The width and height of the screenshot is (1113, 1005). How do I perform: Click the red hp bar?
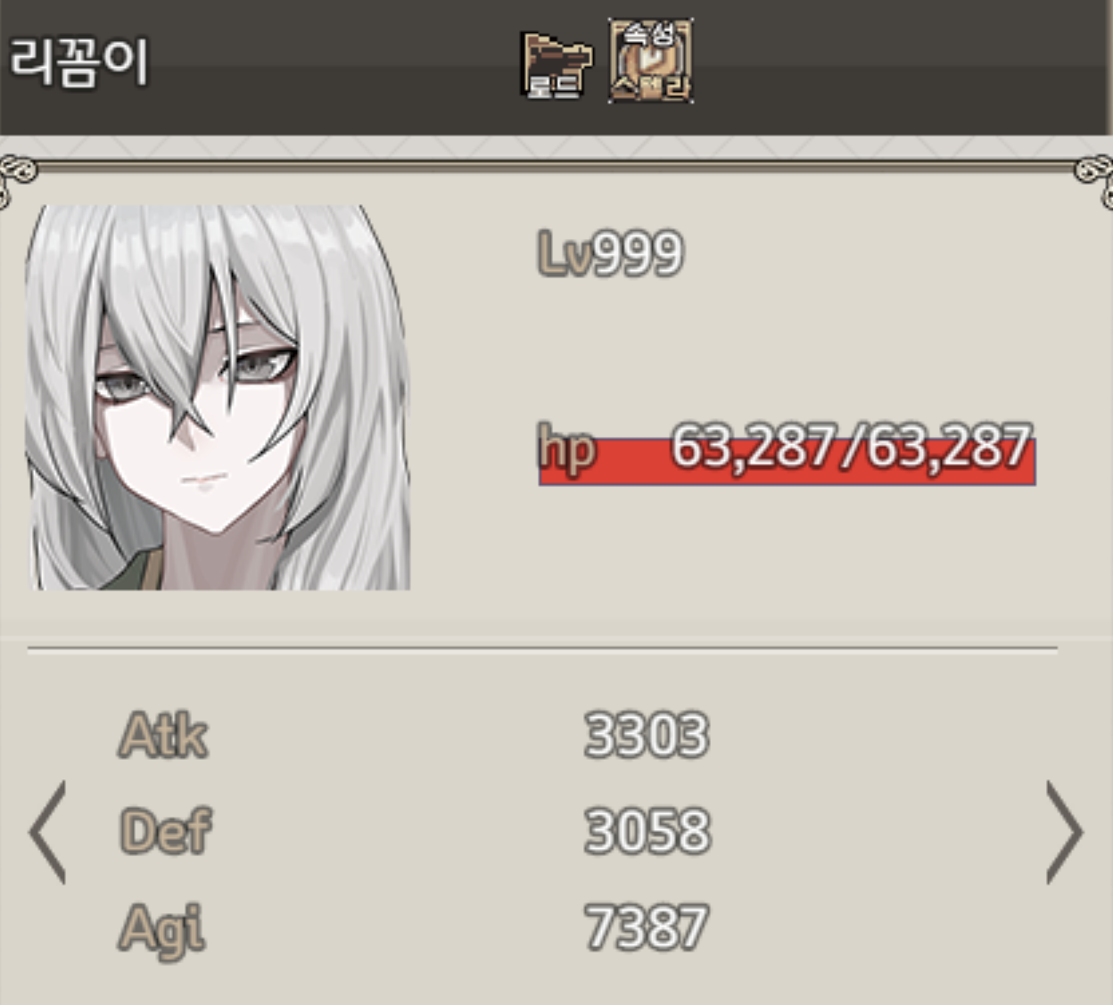(x=787, y=462)
